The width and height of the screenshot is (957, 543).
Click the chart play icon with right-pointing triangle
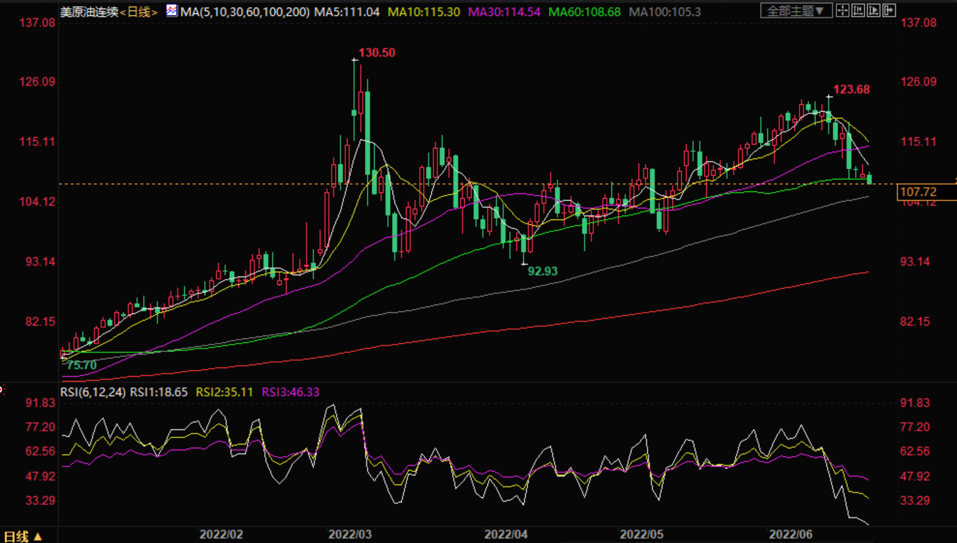(x=874, y=10)
